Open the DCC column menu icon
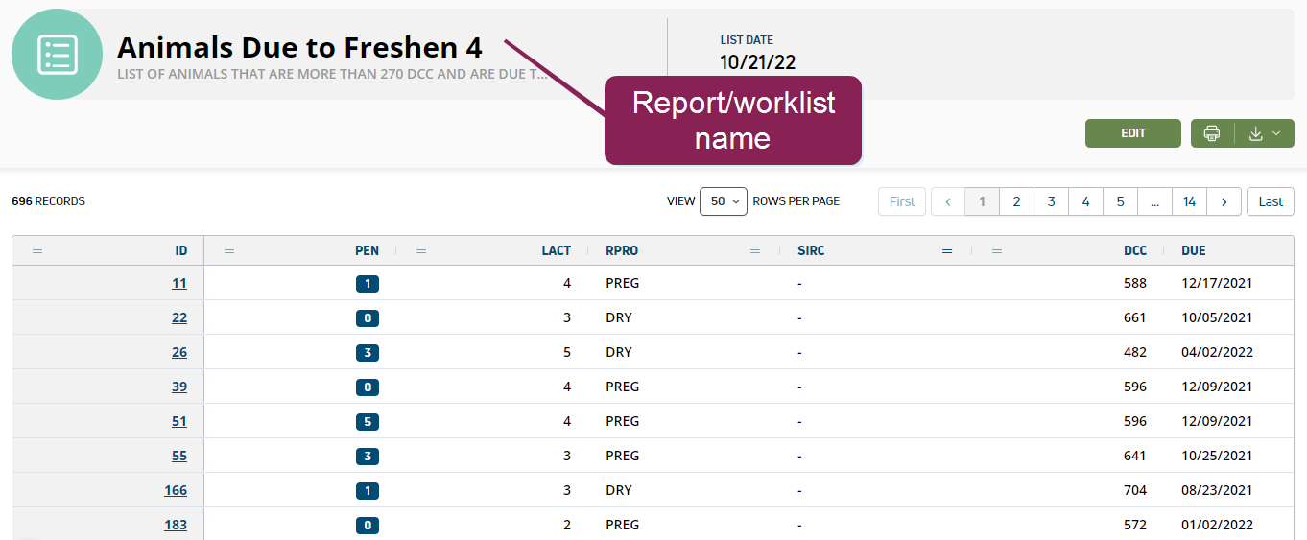The width and height of the screenshot is (1307, 540). pyautogui.click(x=997, y=250)
